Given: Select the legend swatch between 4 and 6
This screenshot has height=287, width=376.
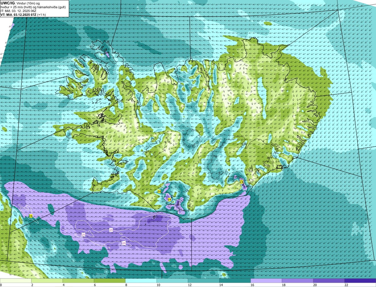Looking at the screenshot, I should tap(78, 281).
